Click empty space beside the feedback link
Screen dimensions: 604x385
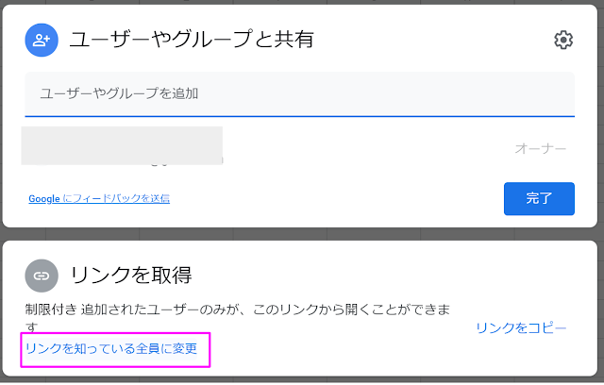[335, 199]
